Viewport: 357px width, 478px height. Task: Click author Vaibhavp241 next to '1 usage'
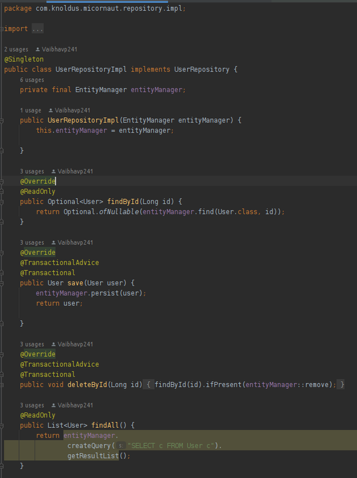69,111
